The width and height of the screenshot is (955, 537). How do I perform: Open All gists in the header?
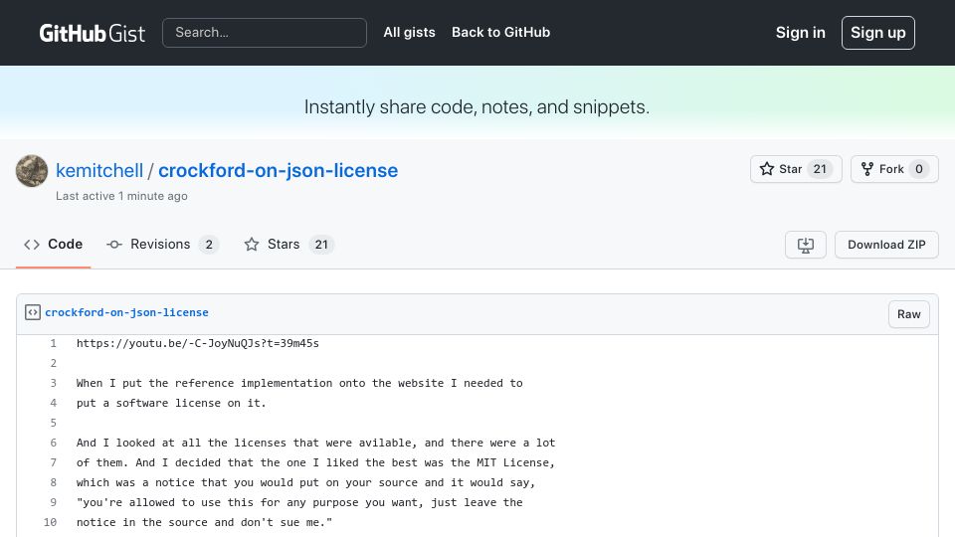pos(409,32)
